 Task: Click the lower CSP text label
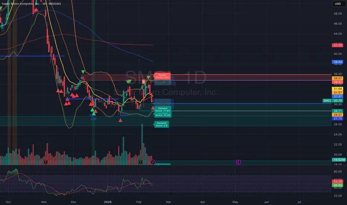[93, 119]
